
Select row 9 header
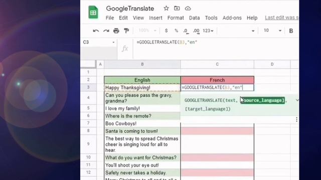tap(88, 144)
